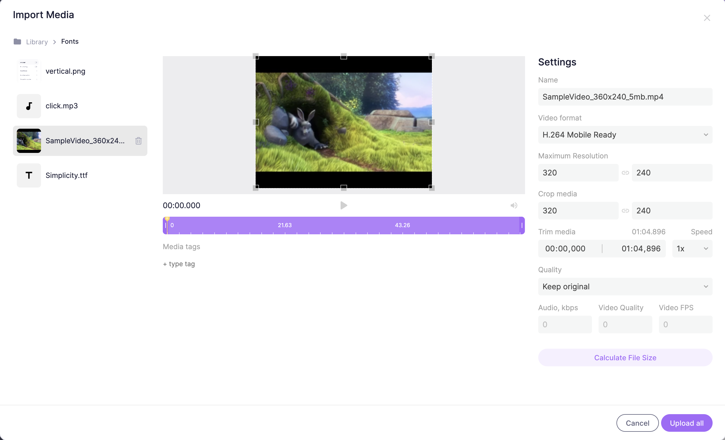Click the Maximum Resolution height field
The width and height of the screenshot is (725, 440).
(672, 172)
